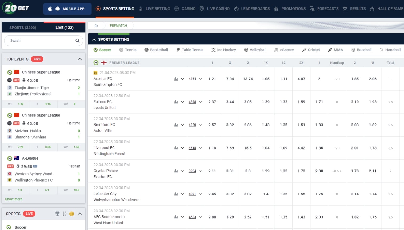Image resolution: width=404 pixels, height=230 pixels.
Task: Open market count link 4364 for Arsenal match
Action: pos(192,79)
